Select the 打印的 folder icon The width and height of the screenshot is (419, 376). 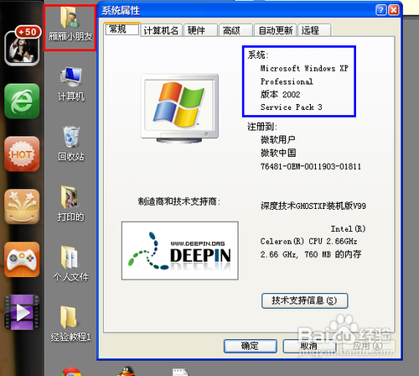pos(70,204)
